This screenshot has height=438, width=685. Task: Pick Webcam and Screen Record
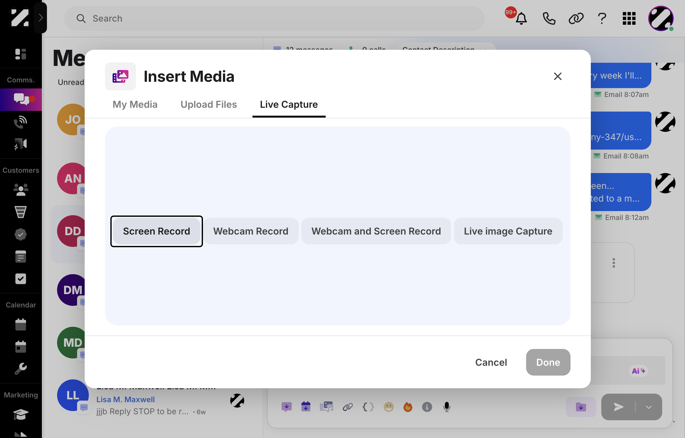click(376, 231)
